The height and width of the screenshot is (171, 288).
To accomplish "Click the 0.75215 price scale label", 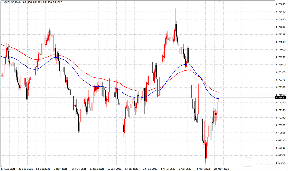I will pyautogui.click(x=281, y=35).
